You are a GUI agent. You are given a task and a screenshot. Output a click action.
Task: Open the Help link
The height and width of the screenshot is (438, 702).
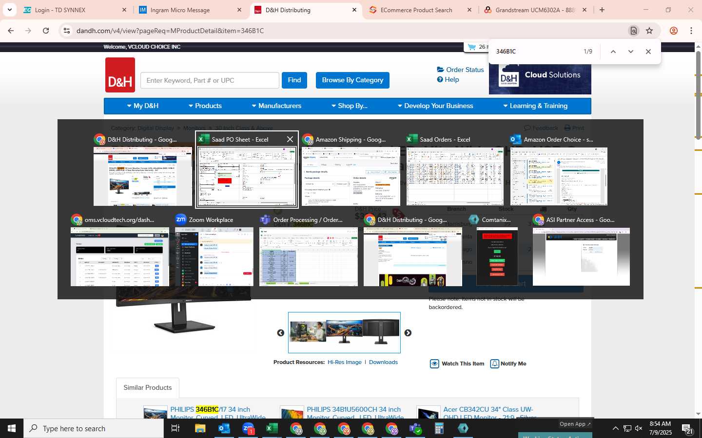[x=448, y=79]
